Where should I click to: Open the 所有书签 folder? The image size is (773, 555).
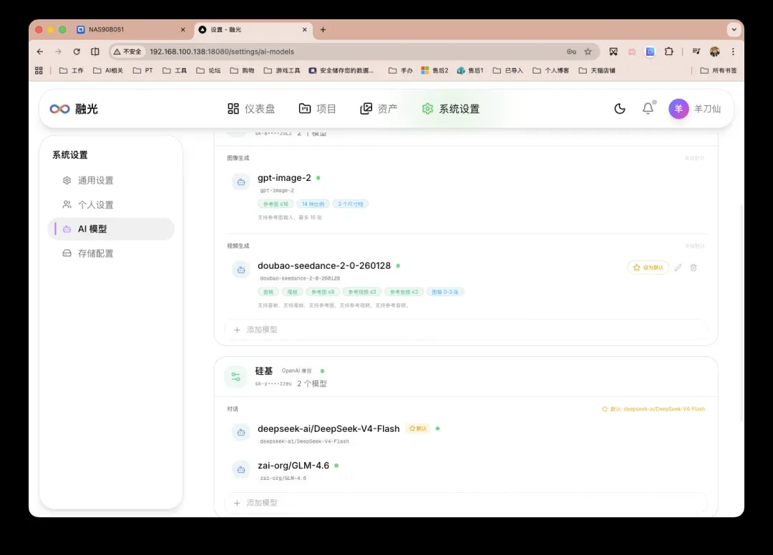719,70
